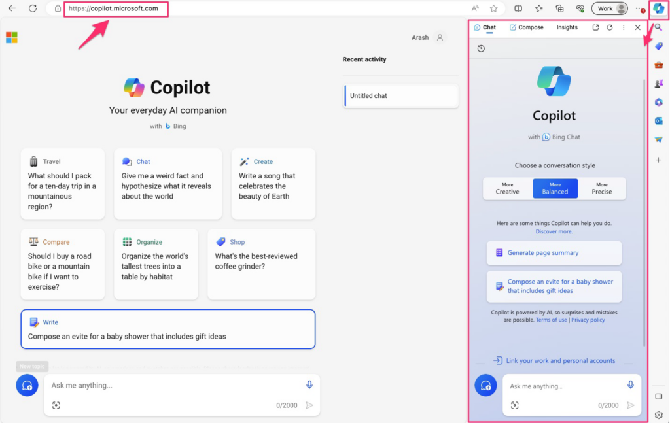
Task: Open the Privacy policy link
Action: pos(588,320)
